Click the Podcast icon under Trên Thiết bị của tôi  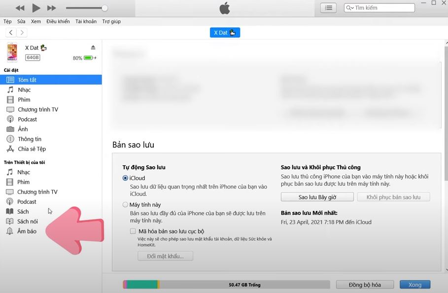pos(10,201)
